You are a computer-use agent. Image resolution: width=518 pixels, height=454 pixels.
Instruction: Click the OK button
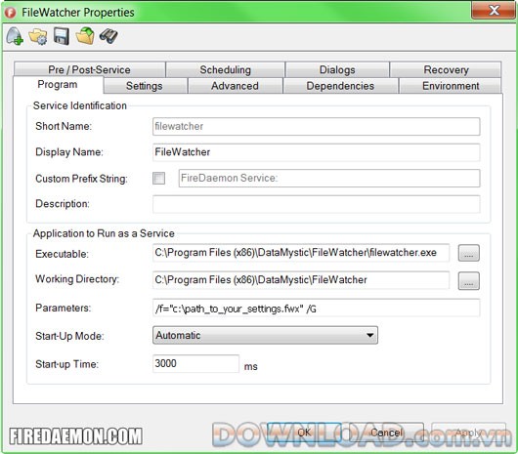click(x=304, y=433)
